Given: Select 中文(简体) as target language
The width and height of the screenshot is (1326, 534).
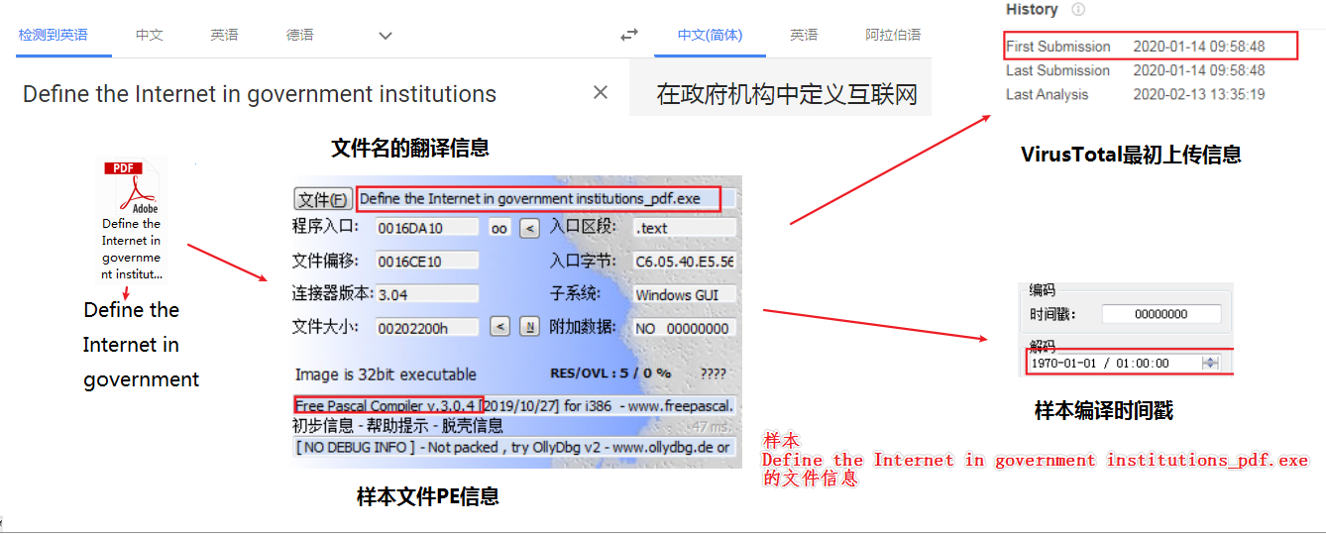Looking at the screenshot, I should pyautogui.click(x=710, y=35).
